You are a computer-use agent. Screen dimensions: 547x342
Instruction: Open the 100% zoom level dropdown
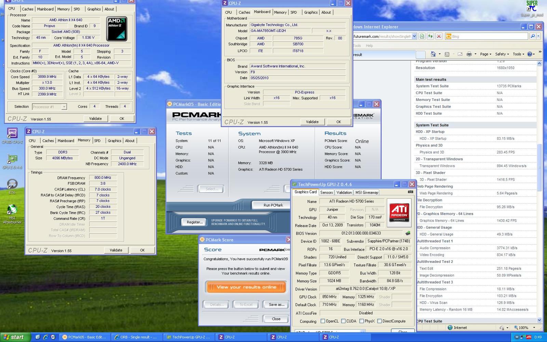pos(534,328)
